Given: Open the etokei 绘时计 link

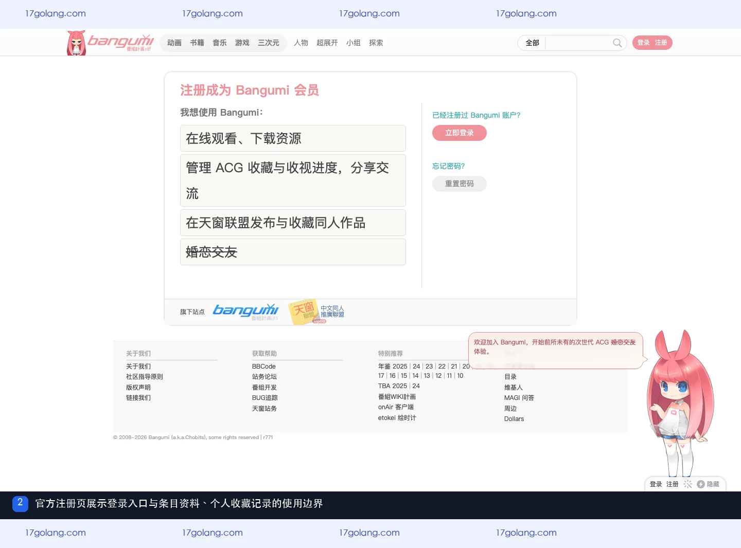Looking at the screenshot, I should click(397, 418).
